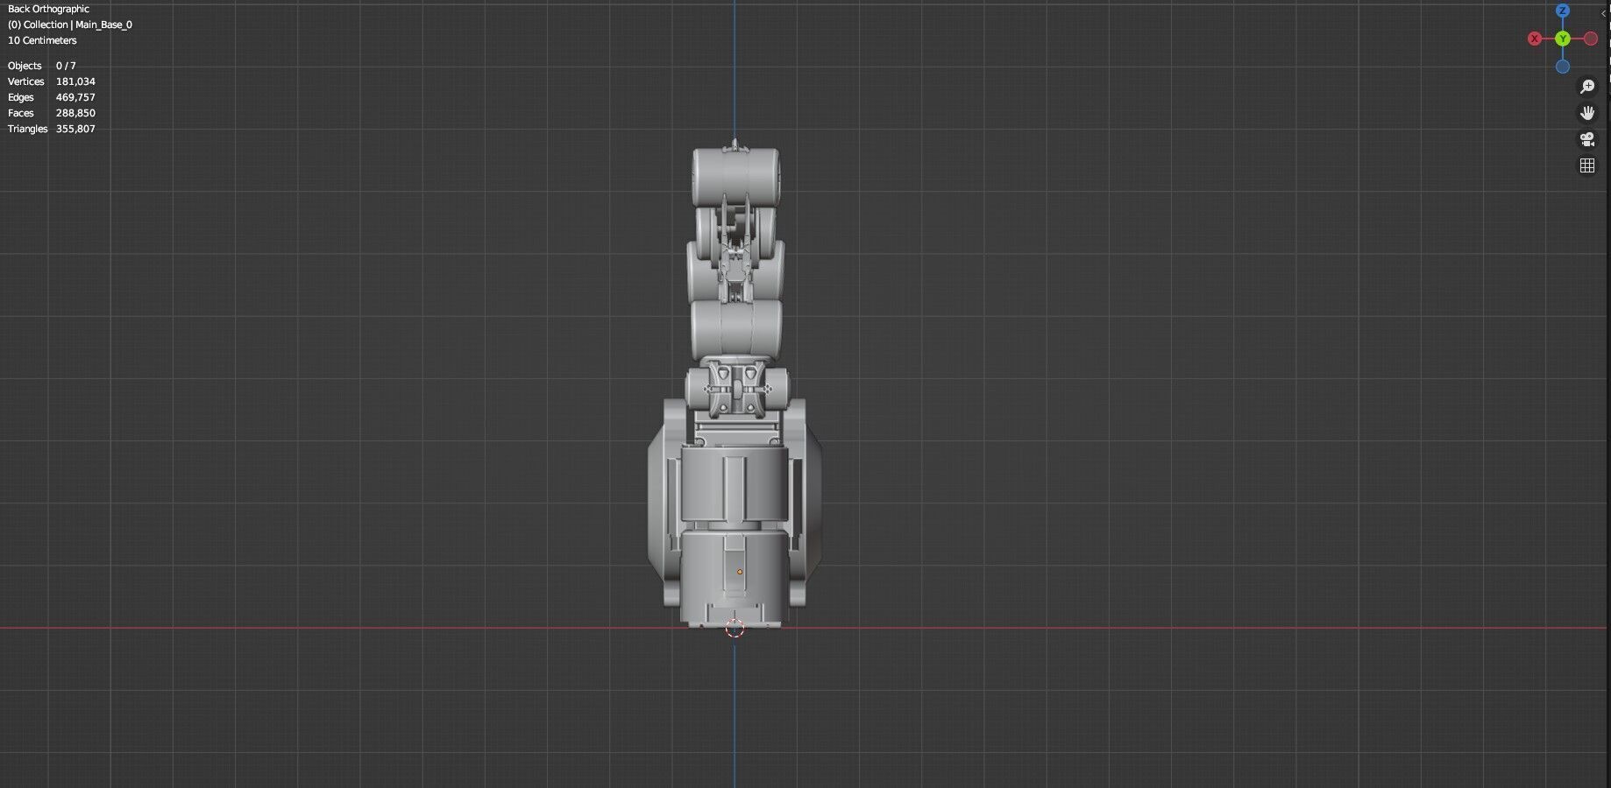Click the unlabeled negative Z gizmo circle
1611x788 pixels.
click(x=1563, y=67)
